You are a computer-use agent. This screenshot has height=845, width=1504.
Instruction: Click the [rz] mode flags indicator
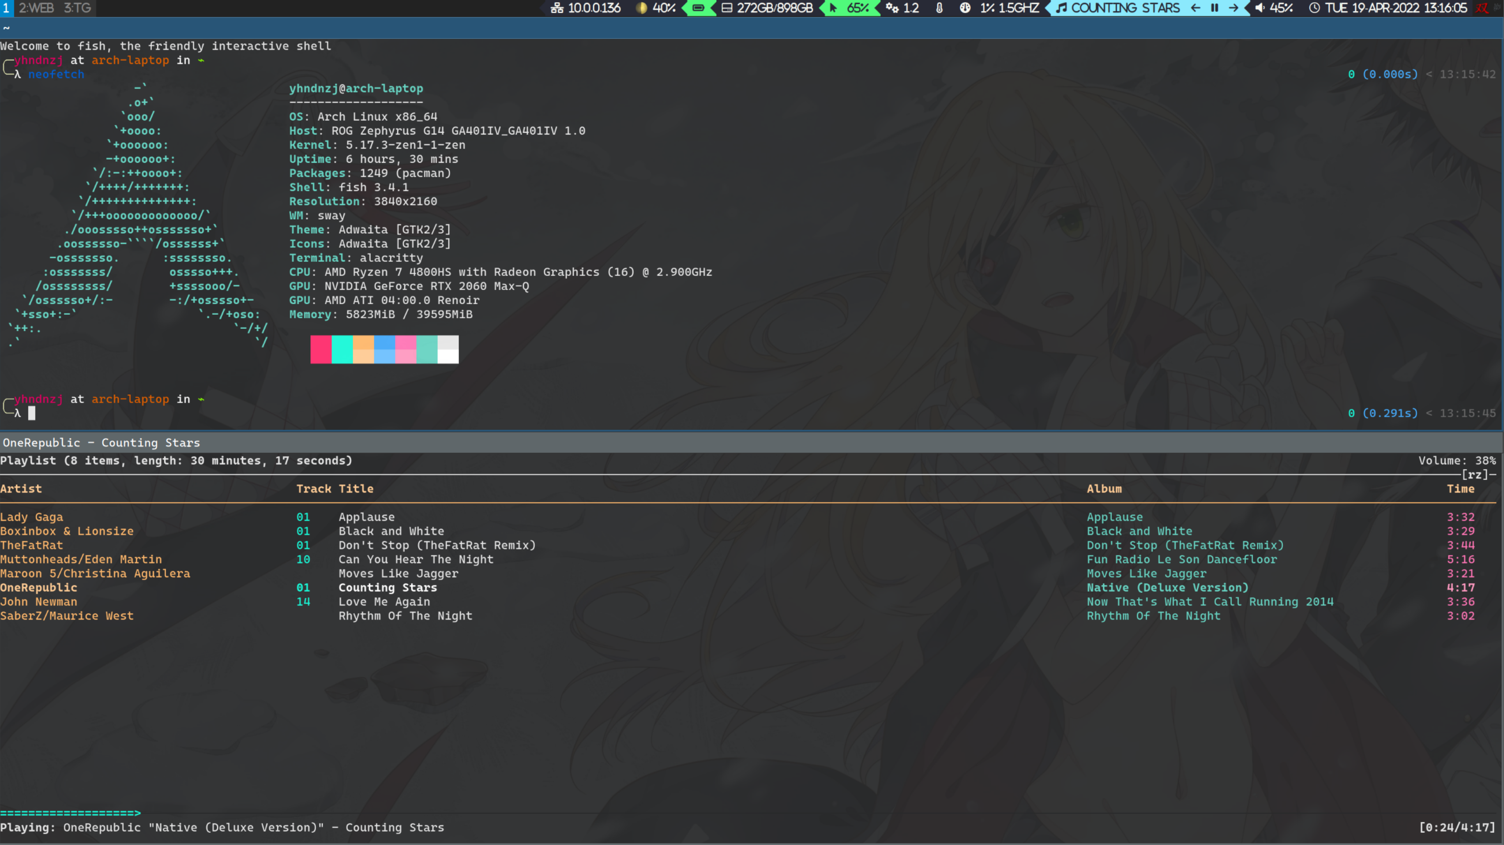pyautogui.click(x=1475, y=475)
